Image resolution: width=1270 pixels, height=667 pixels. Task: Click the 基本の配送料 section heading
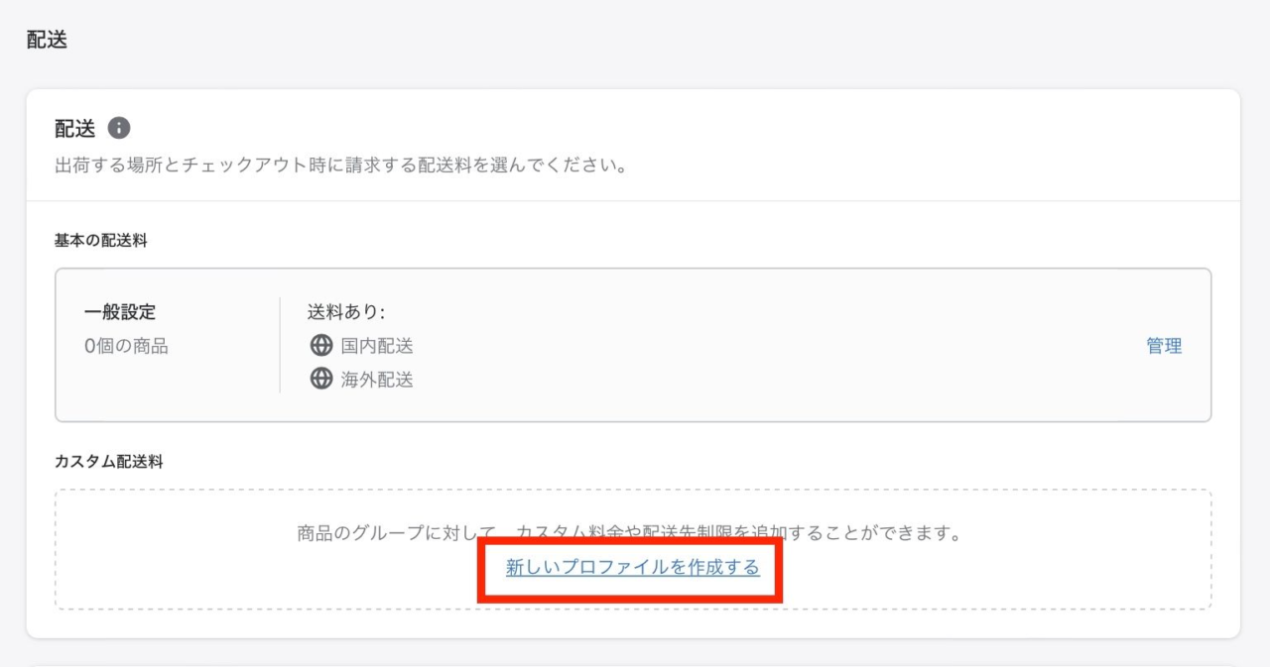(x=101, y=241)
